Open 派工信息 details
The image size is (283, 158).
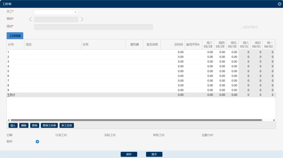click(x=67, y=125)
